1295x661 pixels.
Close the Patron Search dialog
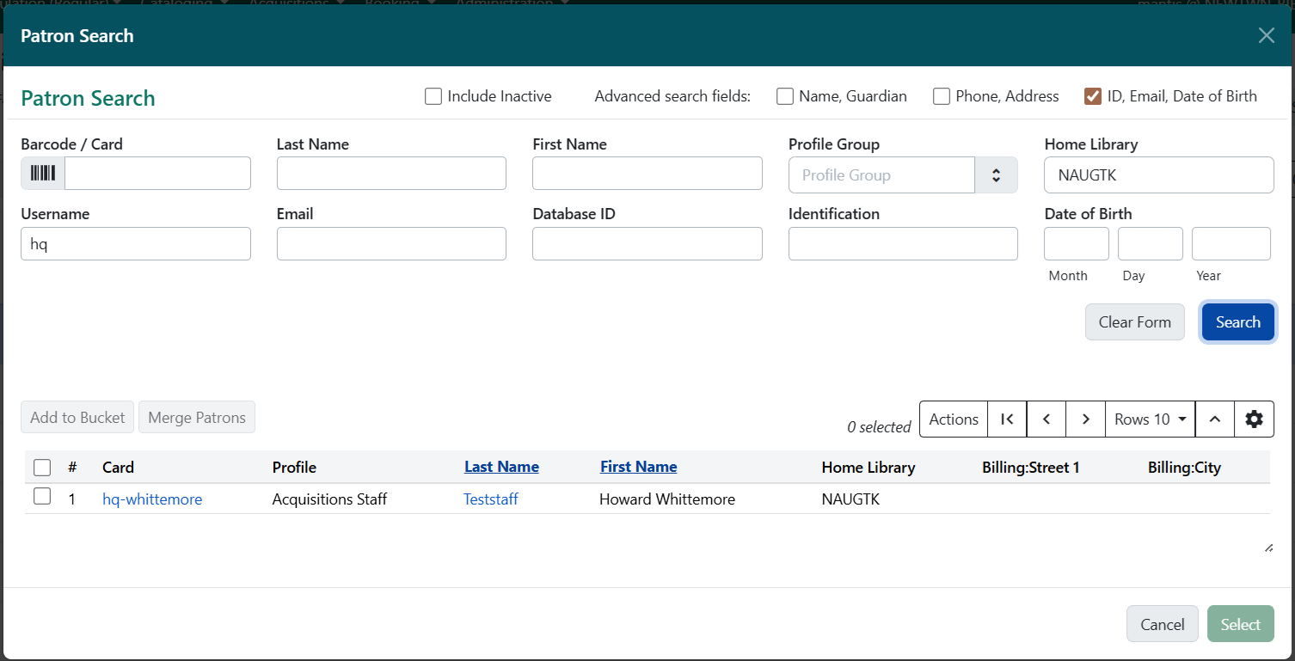(x=1266, y=35)
